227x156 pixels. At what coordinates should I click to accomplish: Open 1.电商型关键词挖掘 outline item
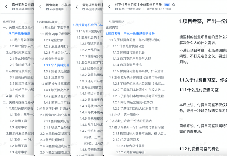pyautogui.click(x=20, y=108)
